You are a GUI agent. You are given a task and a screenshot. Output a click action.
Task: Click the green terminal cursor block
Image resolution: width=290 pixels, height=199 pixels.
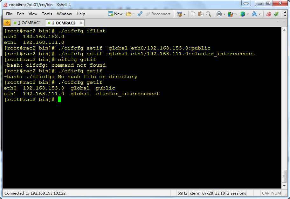pos(59,99)
